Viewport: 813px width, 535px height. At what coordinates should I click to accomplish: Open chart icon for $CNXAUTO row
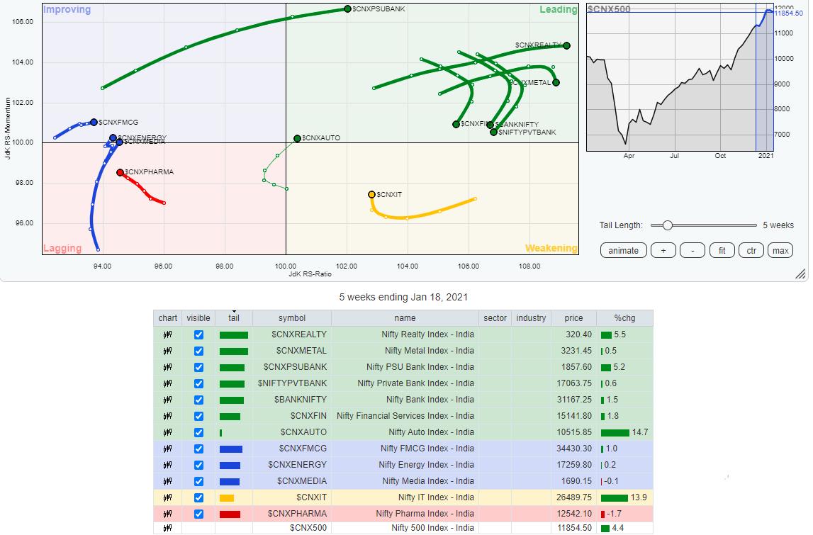(x=167, y=432)
